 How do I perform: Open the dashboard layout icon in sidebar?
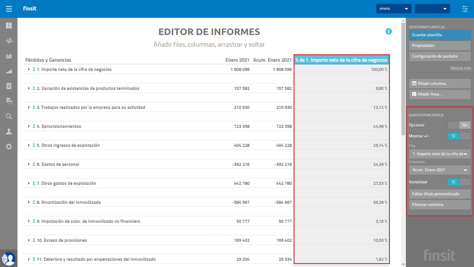click(9, 26)
